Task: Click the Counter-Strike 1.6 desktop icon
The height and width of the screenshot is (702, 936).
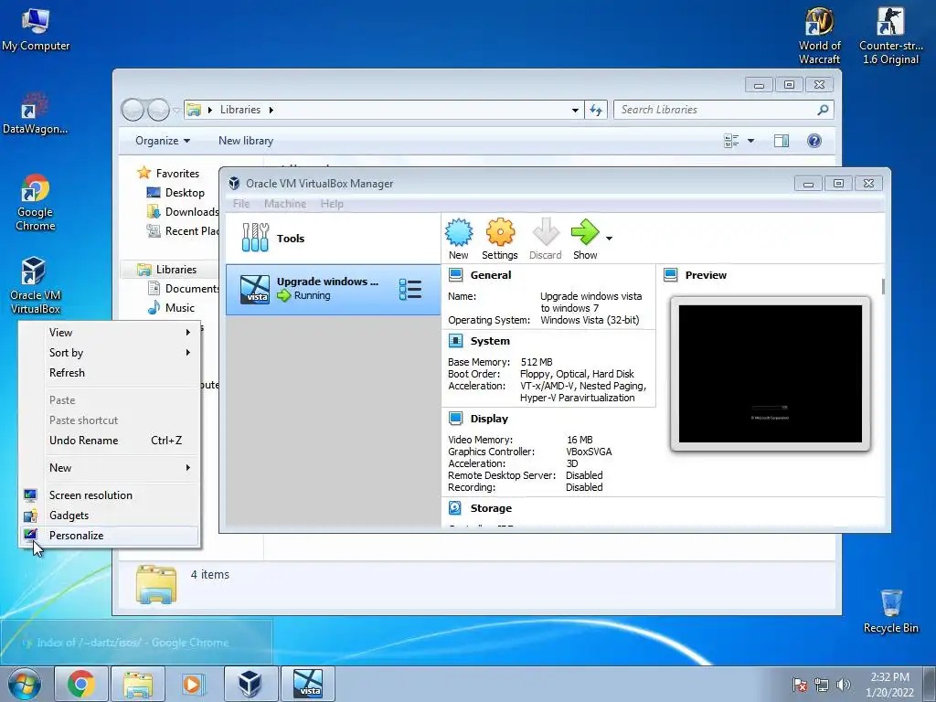Action: tap(890, 36)
